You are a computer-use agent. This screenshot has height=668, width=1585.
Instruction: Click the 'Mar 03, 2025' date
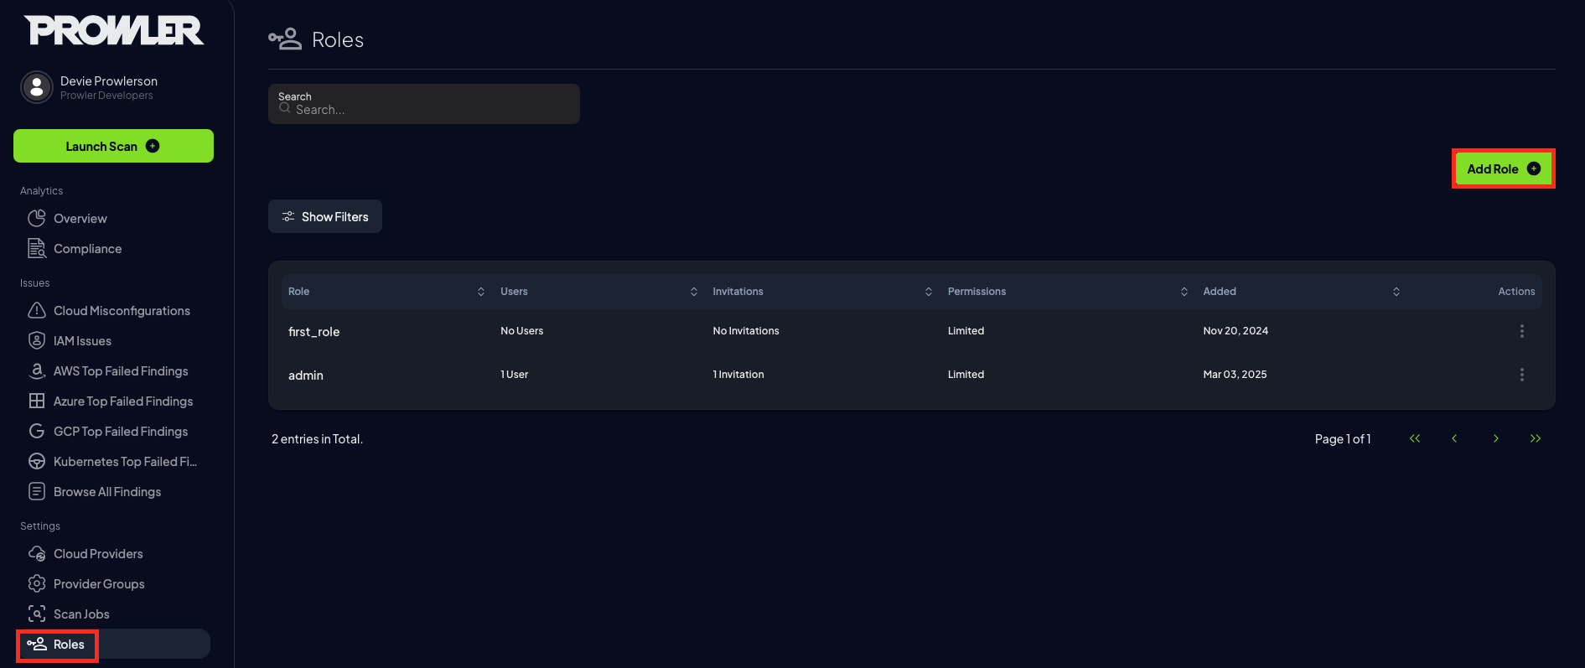pos(1235,375)
